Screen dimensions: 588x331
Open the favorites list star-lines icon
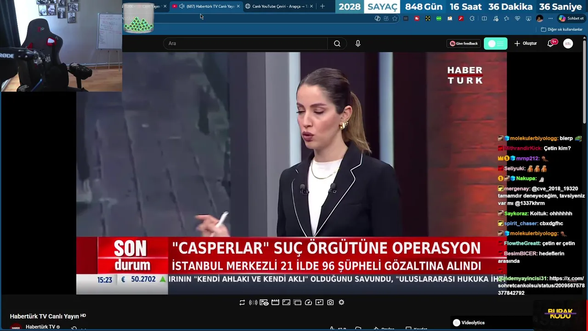(x=506, y=18)
